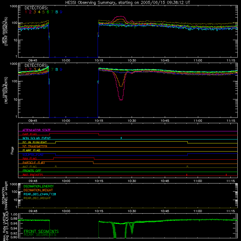
Task: Select cyan detector '8' in rear segments legend
Action: pyautogui.click(x=57, y=70)
